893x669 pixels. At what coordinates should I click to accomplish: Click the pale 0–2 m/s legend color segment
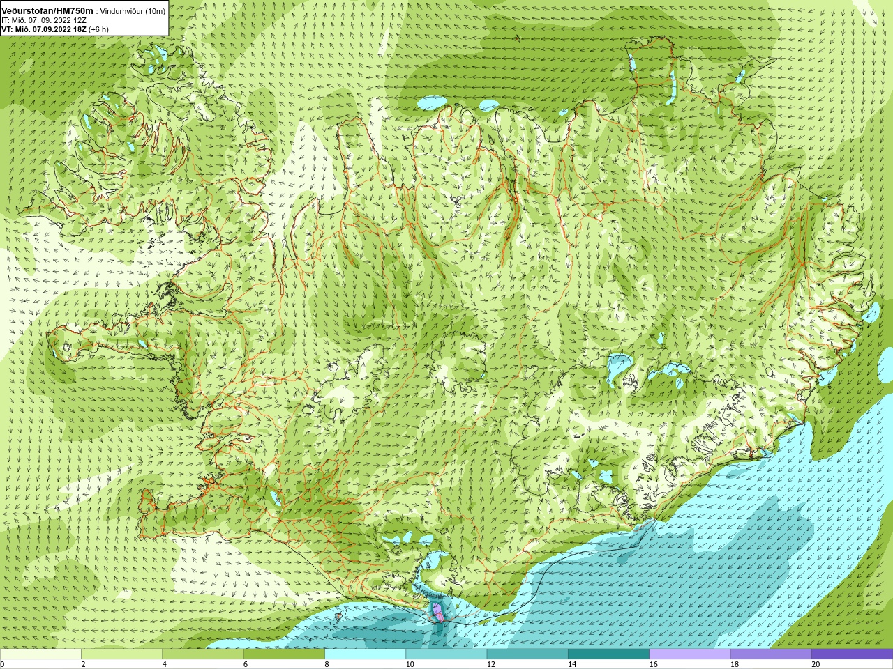click(40, 654)
